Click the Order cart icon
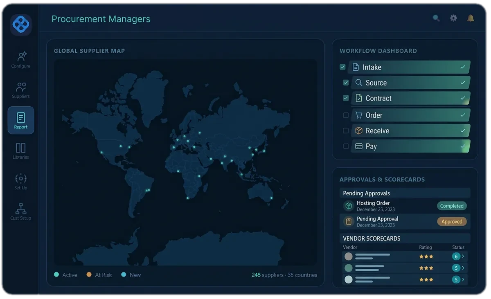491x299 pixels. 359,115
